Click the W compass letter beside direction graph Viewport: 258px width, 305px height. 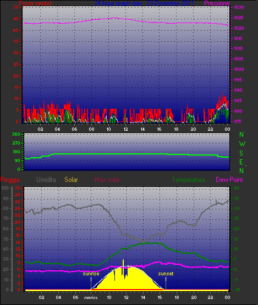pos(242,144)
